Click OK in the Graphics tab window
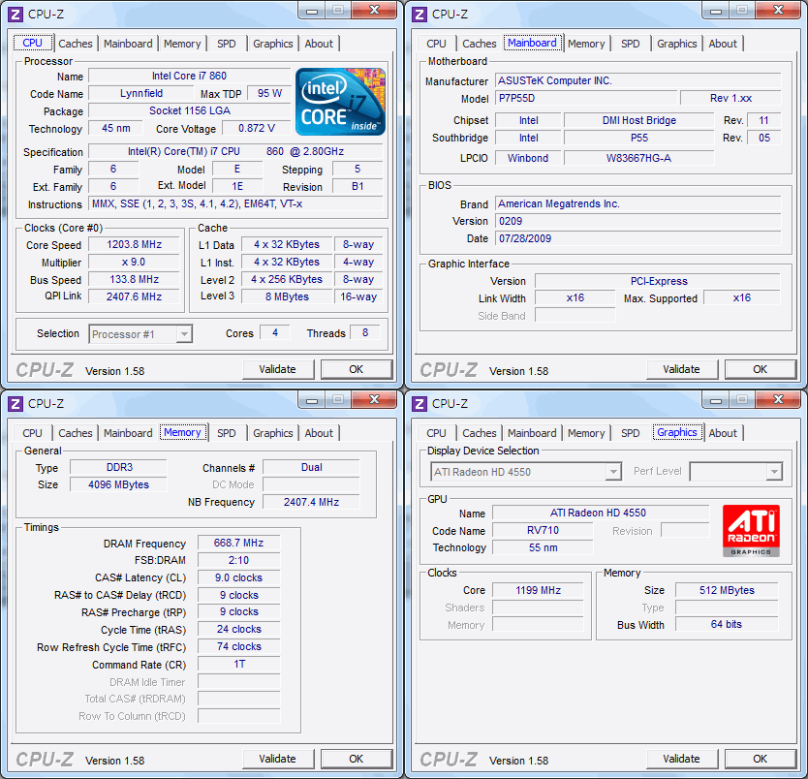 [761, 759]
